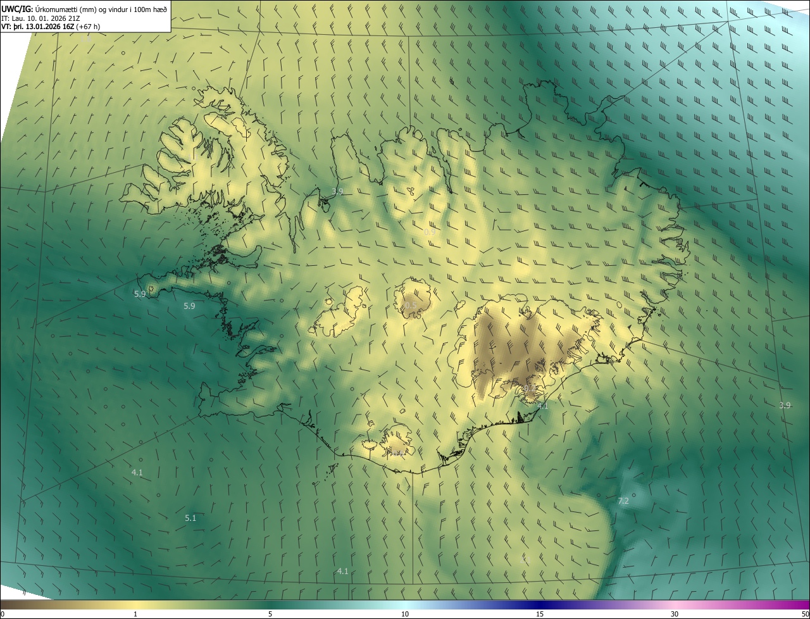Click the colour scale tick label 1
The height and width of the screenshot is (619, 810).
pyautogui.click(x=135, y=614)
